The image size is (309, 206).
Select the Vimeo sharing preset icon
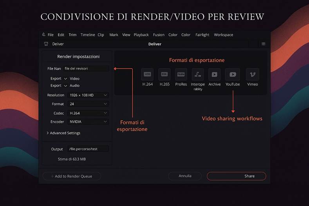click(253, 74)
